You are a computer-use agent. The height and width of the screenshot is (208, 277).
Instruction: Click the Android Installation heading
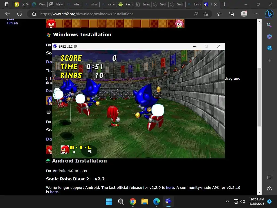click(x=79, y=161)
